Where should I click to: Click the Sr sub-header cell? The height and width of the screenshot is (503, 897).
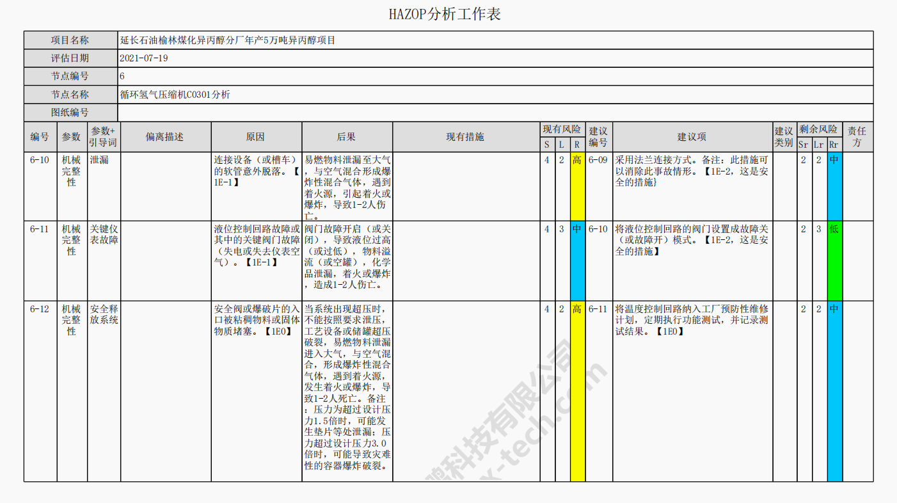[x=804, y=145]
